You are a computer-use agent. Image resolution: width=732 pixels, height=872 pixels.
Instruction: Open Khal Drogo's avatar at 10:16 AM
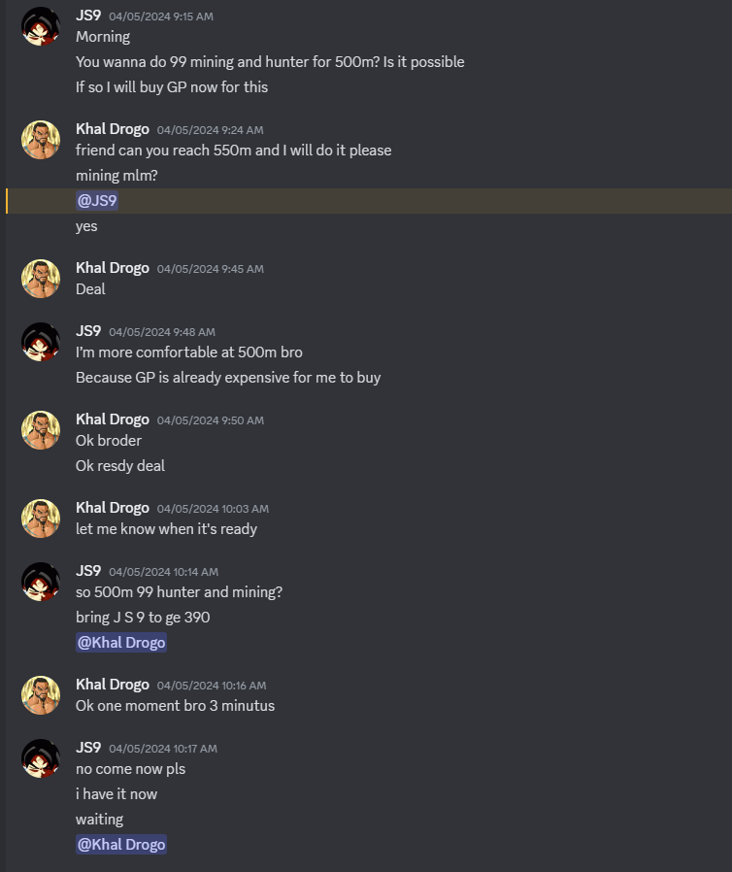click(41, 695)
